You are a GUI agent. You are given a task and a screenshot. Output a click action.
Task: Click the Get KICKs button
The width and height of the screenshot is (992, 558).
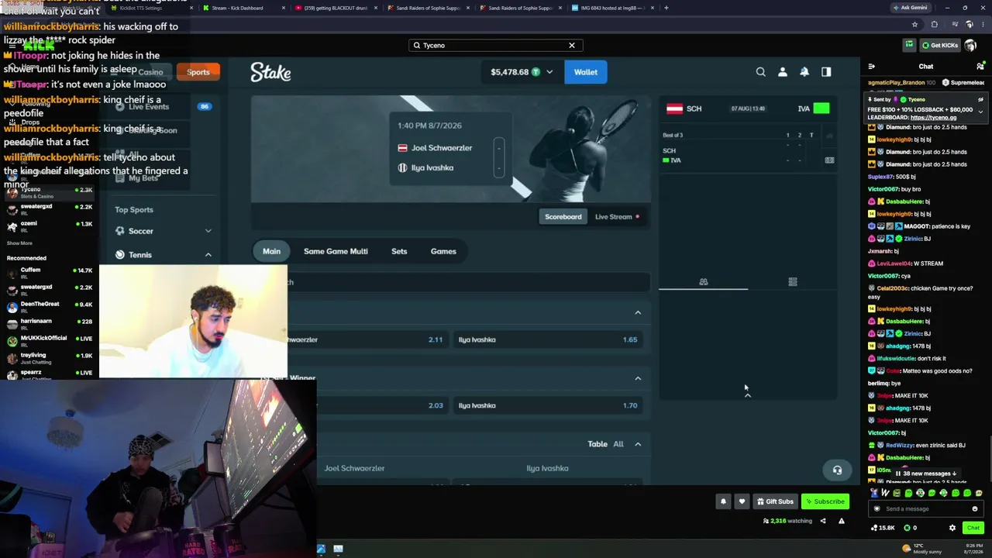[x=941, y=45]
